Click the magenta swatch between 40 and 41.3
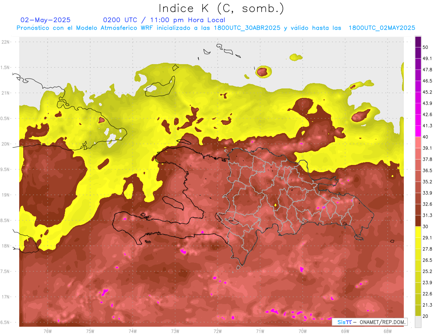 (x=418, y=131)
